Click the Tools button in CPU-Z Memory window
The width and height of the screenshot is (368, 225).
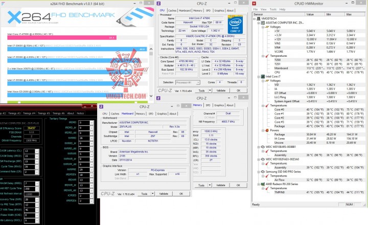pyautogui.click(x=201, y=185)
